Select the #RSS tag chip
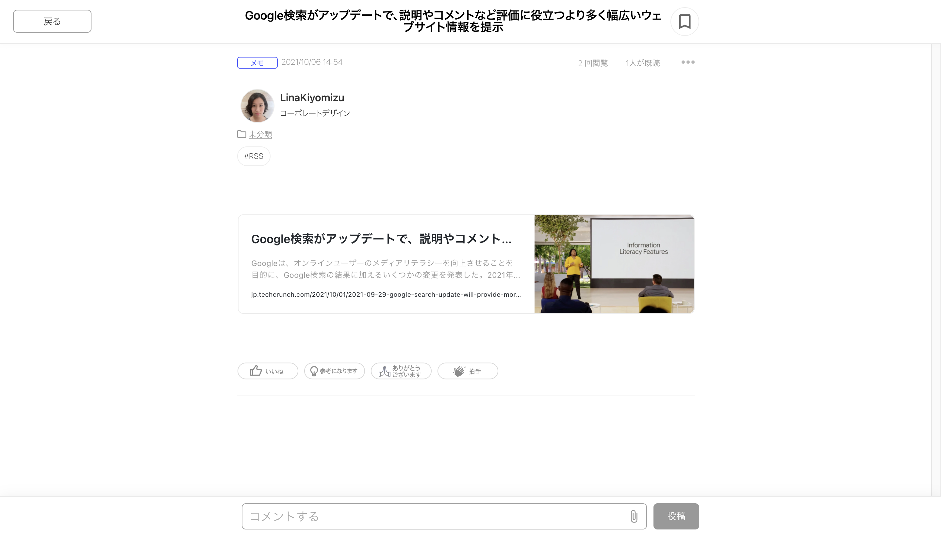 point(254,156)
